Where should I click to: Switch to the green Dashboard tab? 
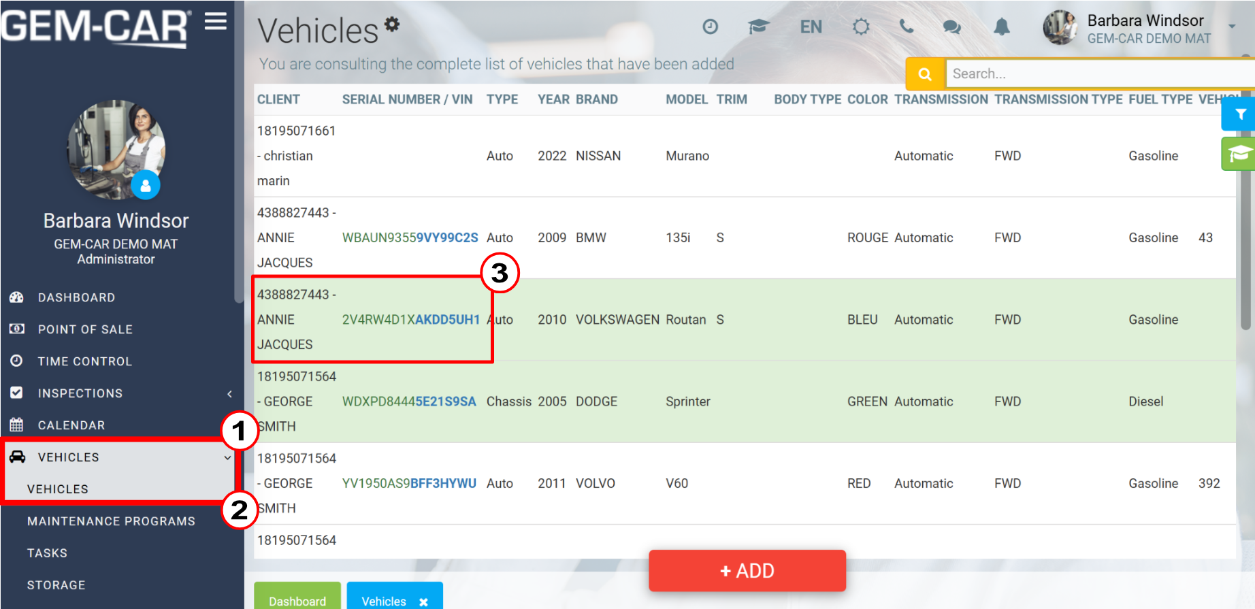point(297,596)
